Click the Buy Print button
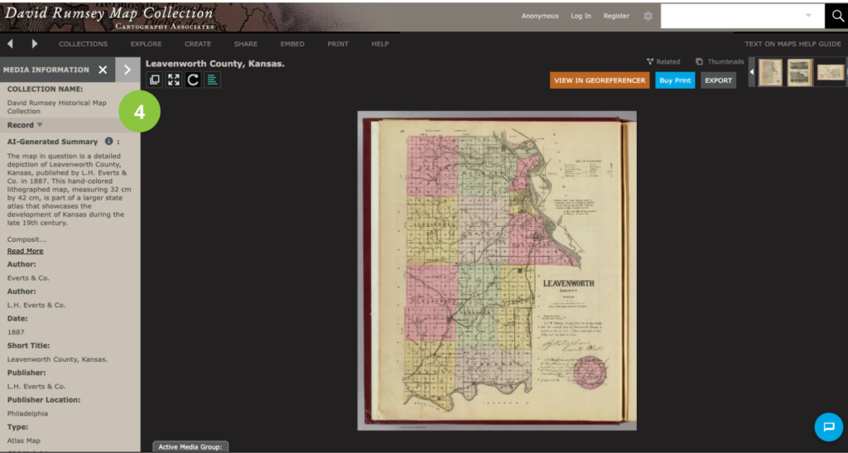The height and width of the screenshot is (453, 848). (x=675, y=80)
